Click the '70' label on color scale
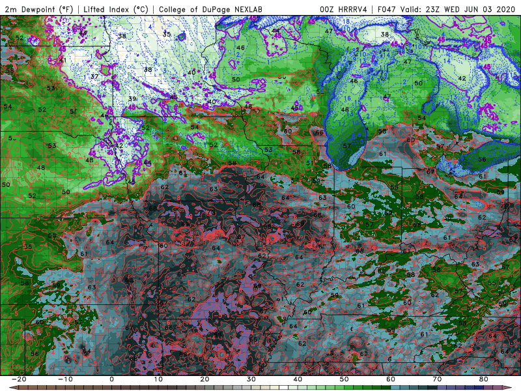The height and width of the screenshot is (391, 521). tap(437, 379)
